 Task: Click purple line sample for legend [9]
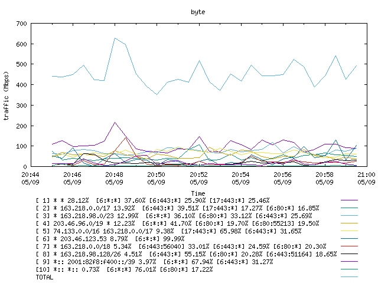pos(349,262)
